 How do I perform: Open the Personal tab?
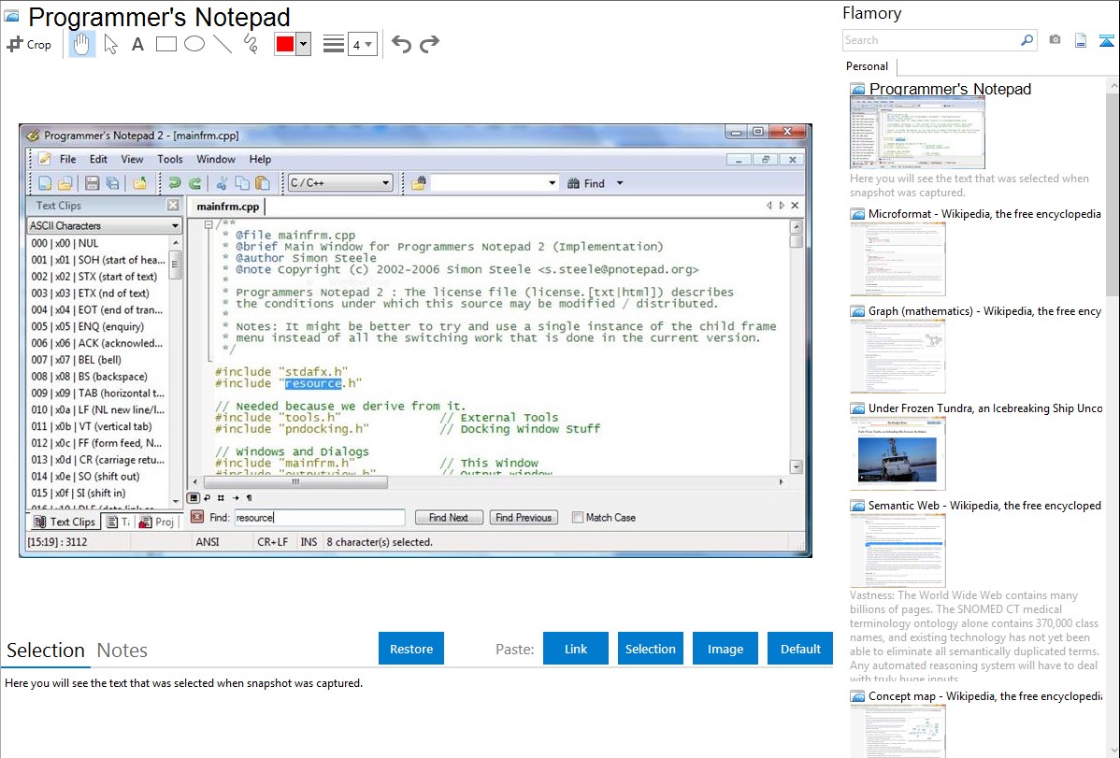point(868,66)
